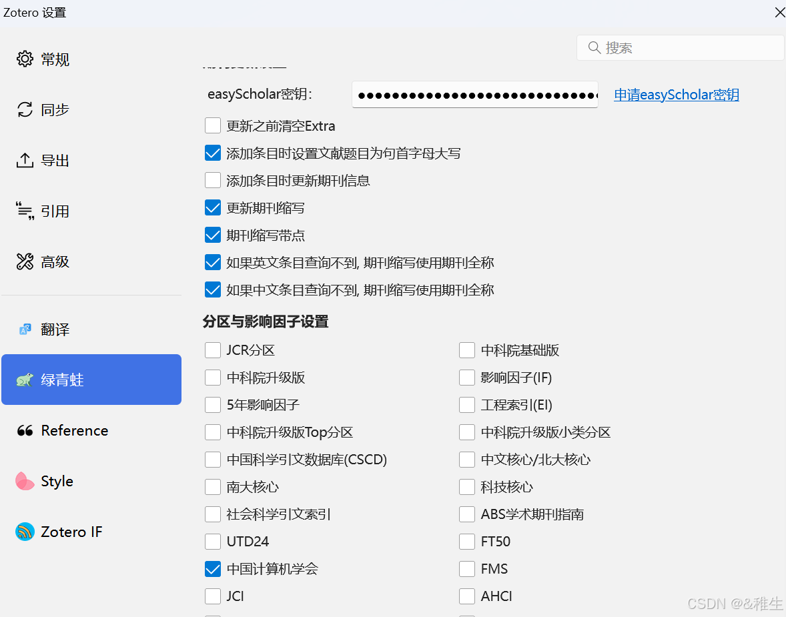Viewport: 786px width, 617px height.
Task: Enable 中国科学引文数据库(CSCD) checkbox
Action: point(213,459)
